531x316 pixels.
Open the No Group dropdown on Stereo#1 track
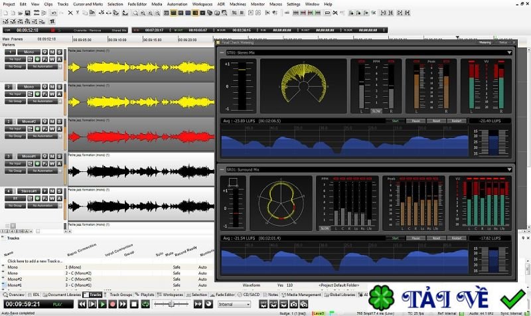[x=15, y=206]
